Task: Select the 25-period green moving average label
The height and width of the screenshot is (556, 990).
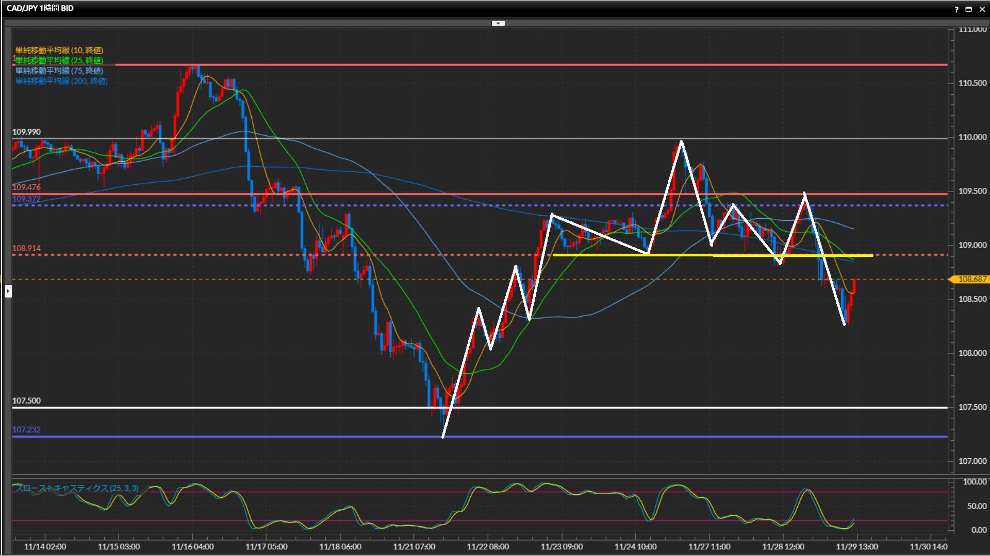Action: click(59, 60)
